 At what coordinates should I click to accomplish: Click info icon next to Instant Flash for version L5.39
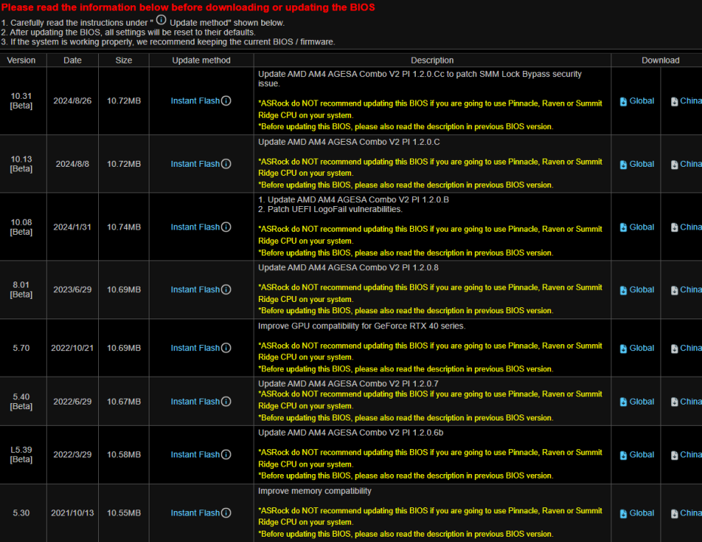226,454
